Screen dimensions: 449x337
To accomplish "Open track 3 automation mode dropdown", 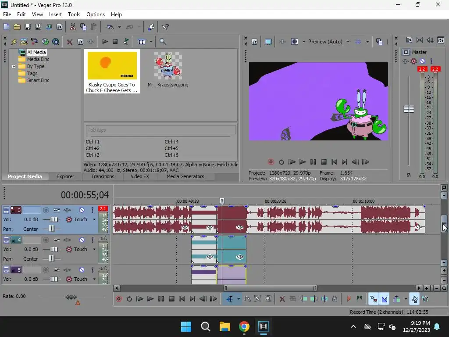I will click(x=94, y=219).
